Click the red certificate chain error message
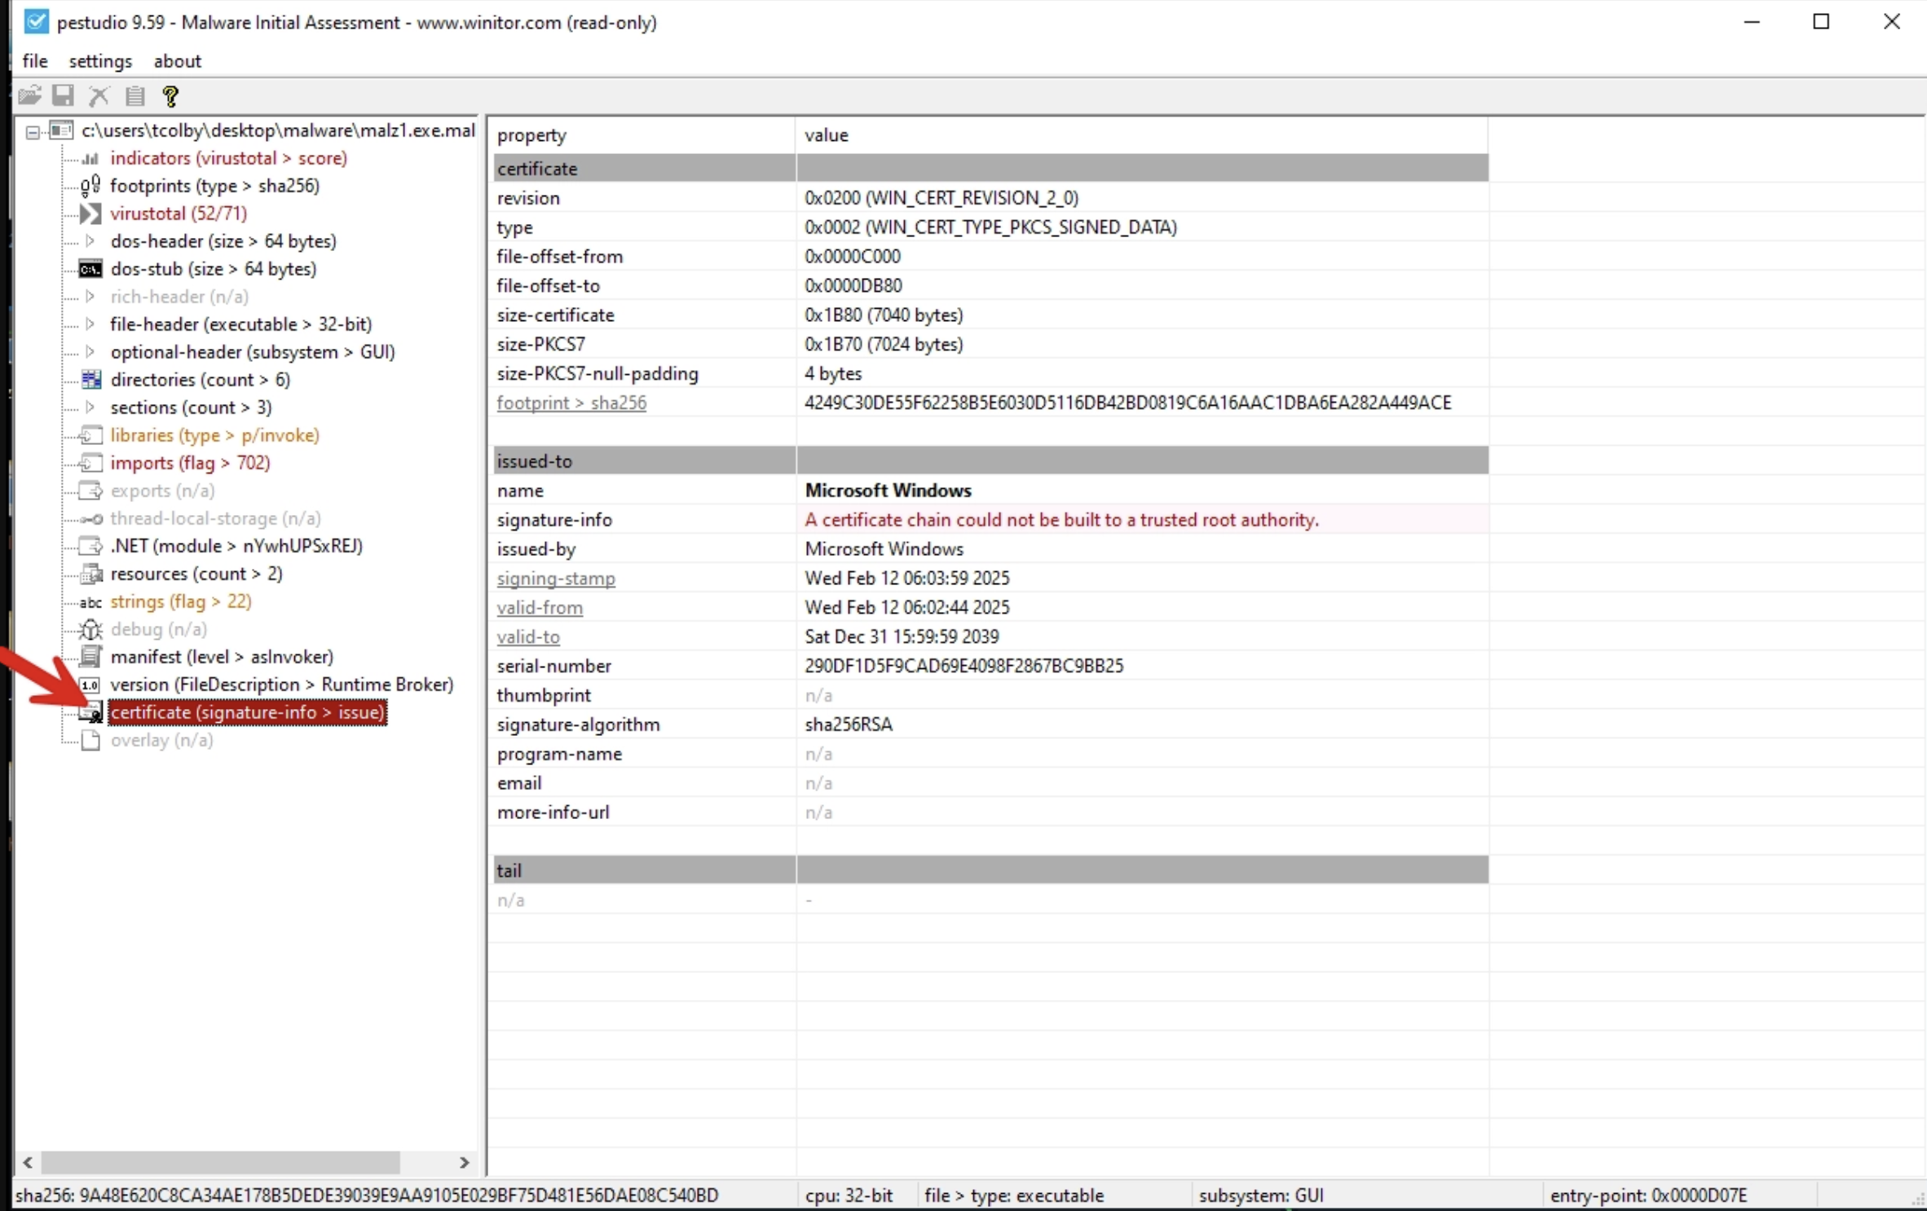 [x=1061, y=520]
